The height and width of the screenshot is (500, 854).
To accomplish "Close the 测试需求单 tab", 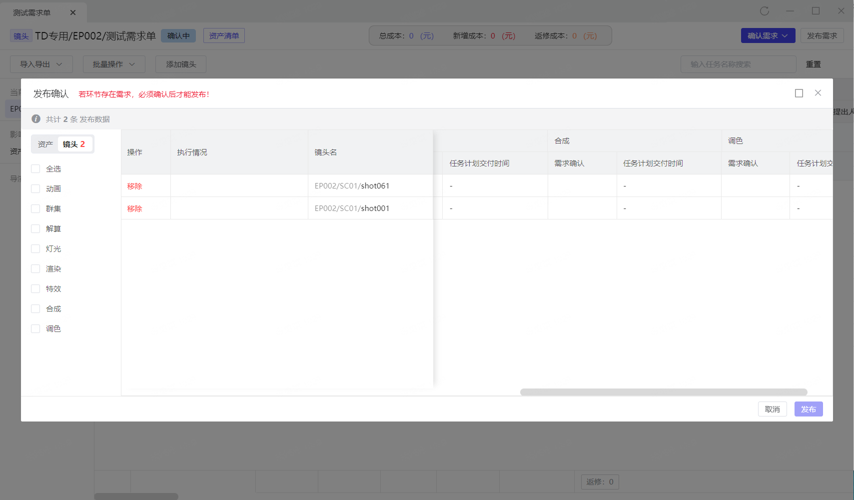I will point(73,12).
